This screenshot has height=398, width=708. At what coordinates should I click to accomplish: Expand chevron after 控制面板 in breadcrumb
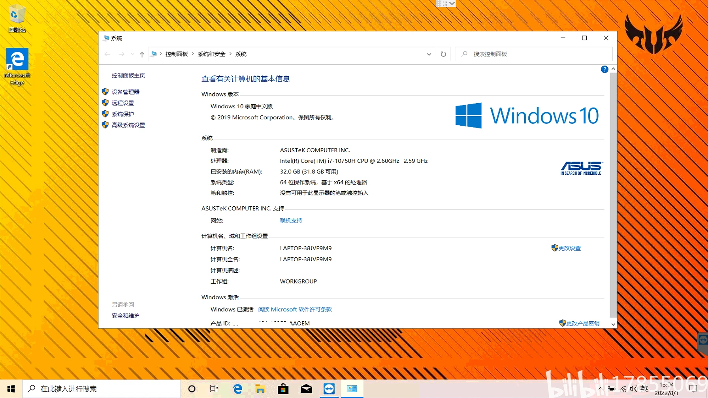click(x=193, y=54)
